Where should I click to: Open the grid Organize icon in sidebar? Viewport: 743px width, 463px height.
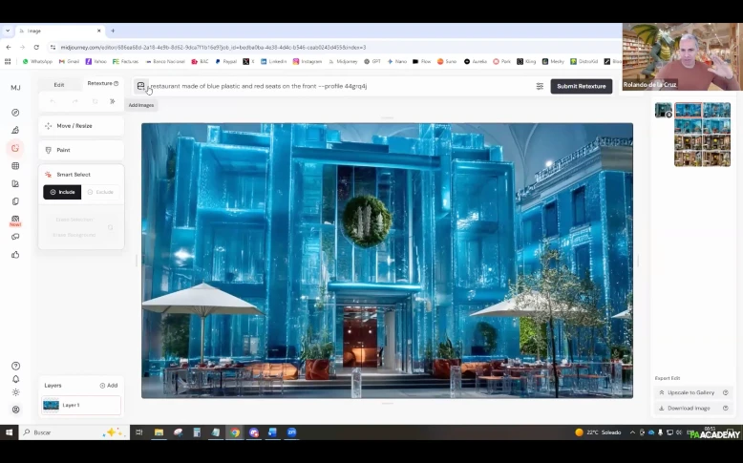[x=15, y=166]
